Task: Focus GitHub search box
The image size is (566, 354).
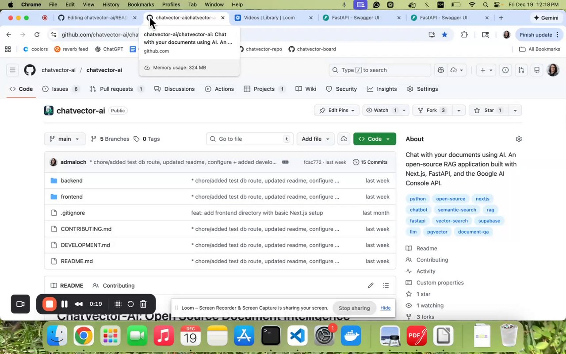Action: tap(380, 70)
